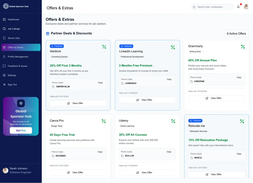Open Sarah Johnson's avatar in sidebar
253x183 pixels.
5,170
